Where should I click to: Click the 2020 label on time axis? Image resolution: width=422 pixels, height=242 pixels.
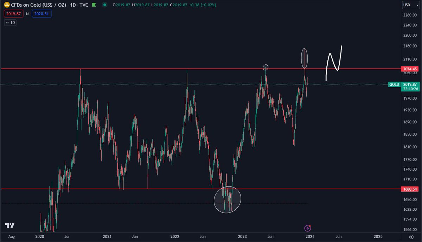(40, 236)
